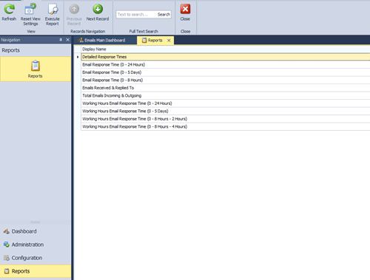Viewport: 370px width, 280px height.
Task: Select Total Emails Incoming & Outgoing row
Action: coord(225,96)
